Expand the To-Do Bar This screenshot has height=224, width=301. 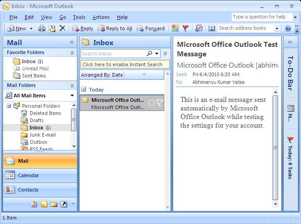290,42
